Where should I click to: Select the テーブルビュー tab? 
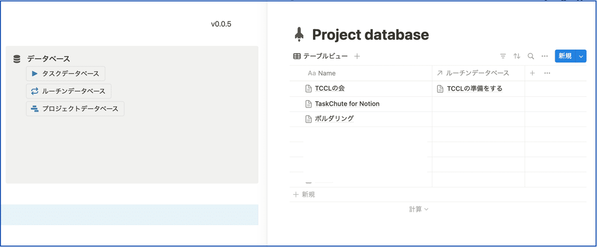point(320,57)
